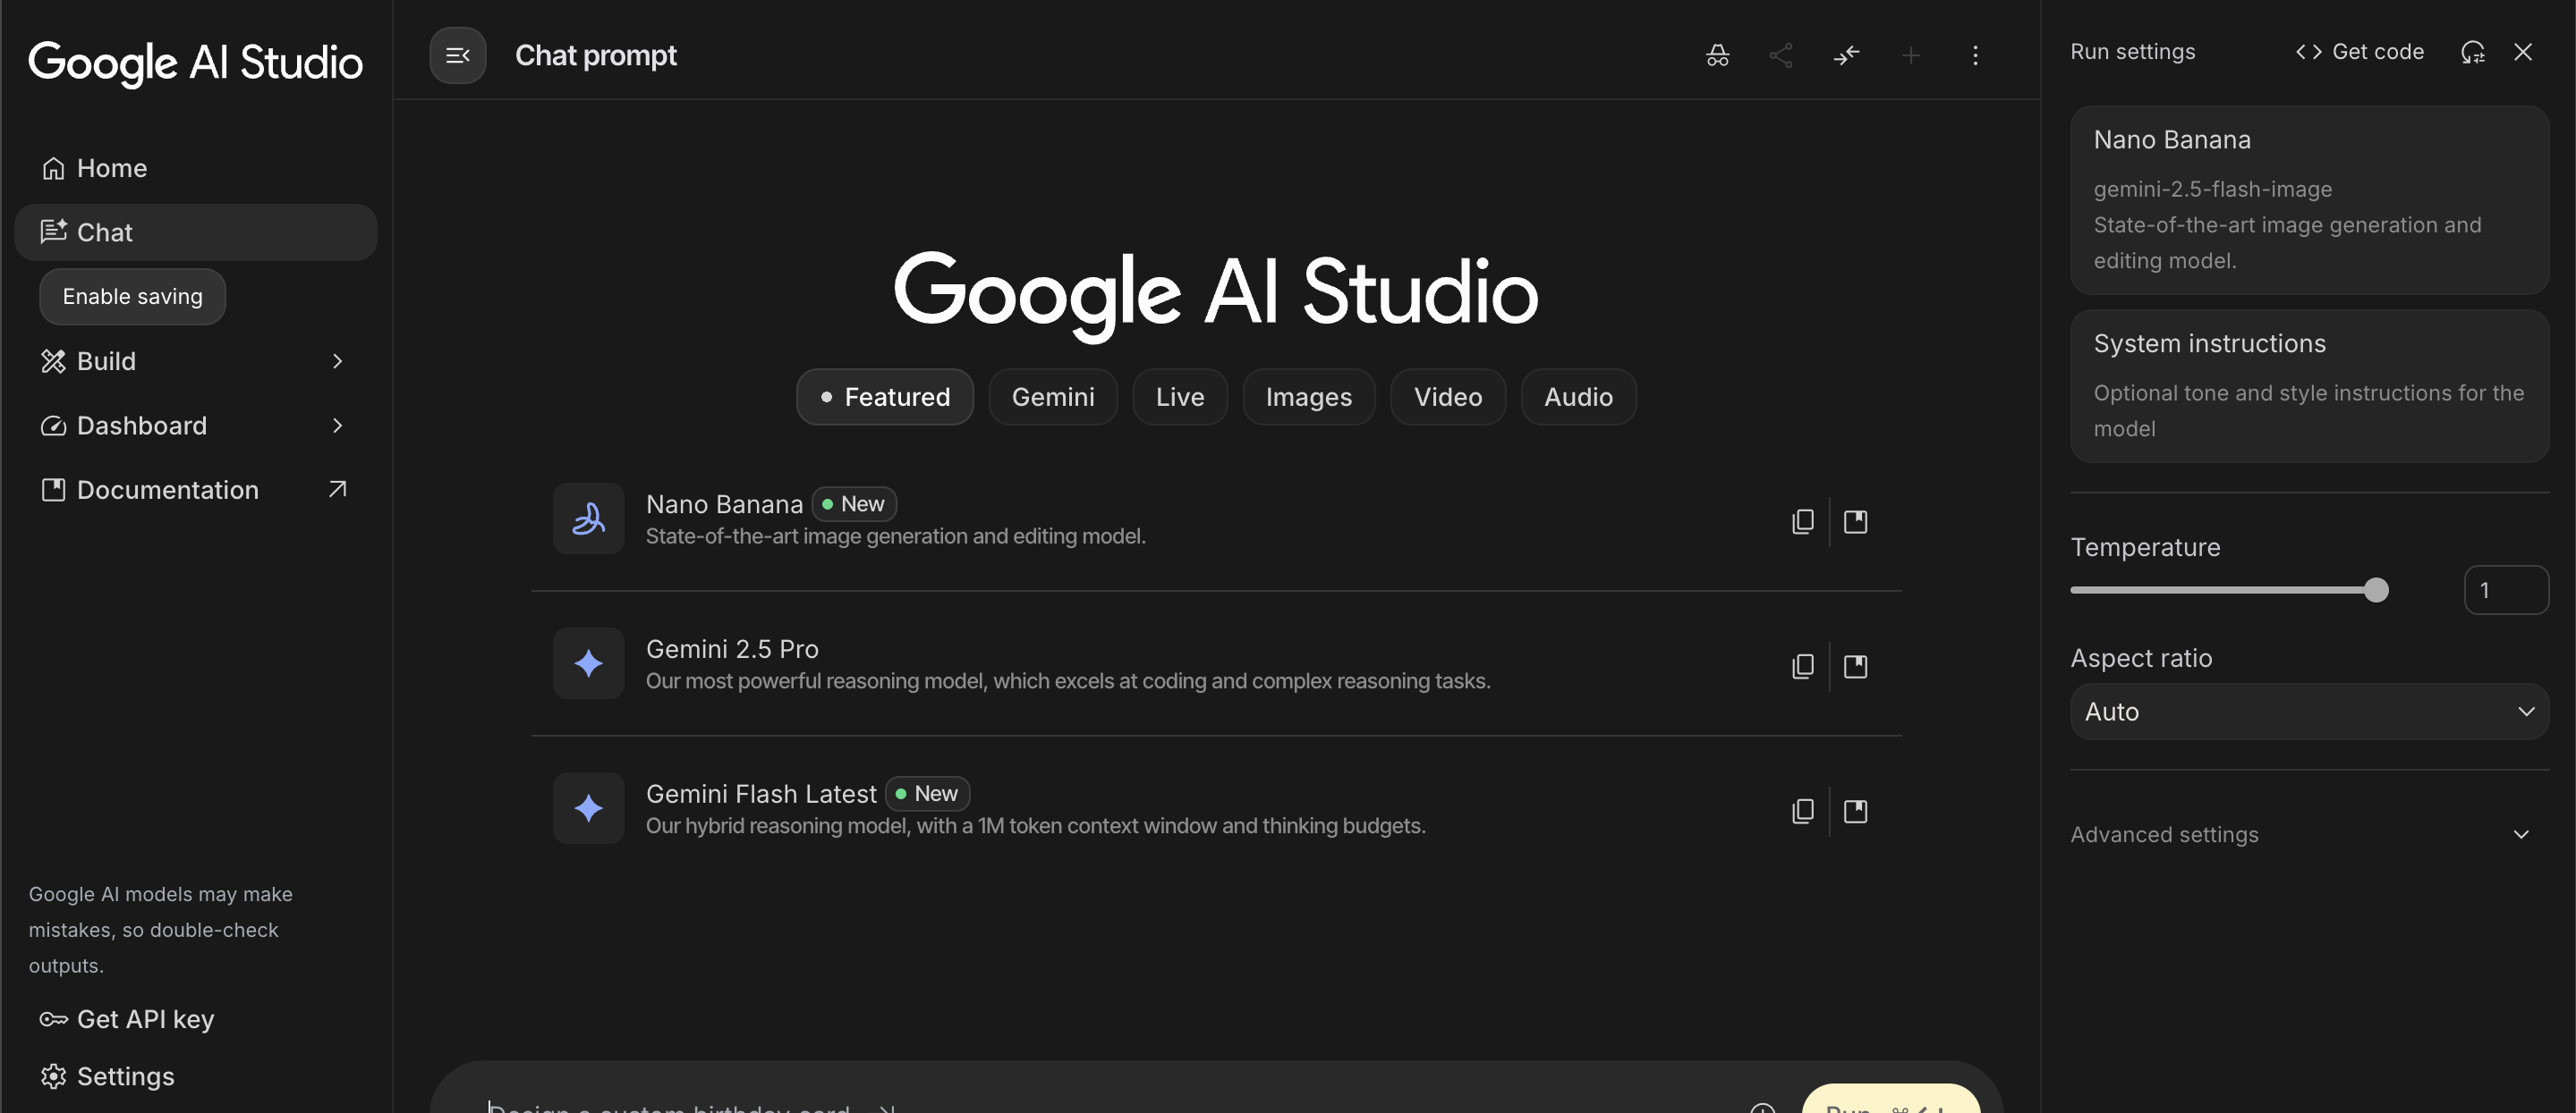This screenshot has width=2576, height=1113.
Task: Click Get code button
Action: (x=2359, y=52)
